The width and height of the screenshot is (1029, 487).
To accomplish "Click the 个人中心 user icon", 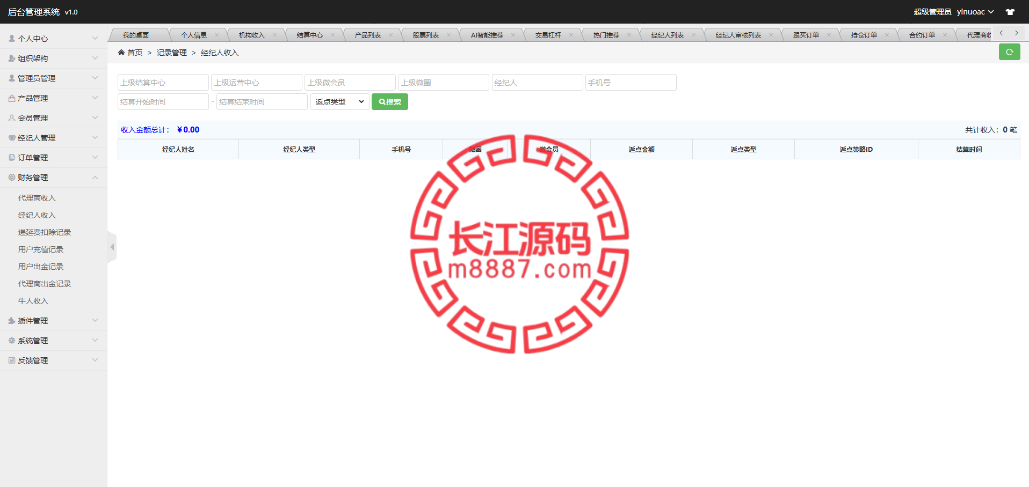I will pyautogui.click(x=12, y=39).
